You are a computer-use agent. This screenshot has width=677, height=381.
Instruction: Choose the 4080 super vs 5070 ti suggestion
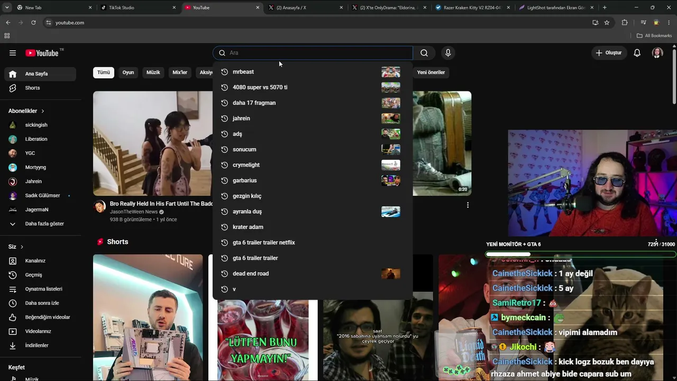pos(313,87)
